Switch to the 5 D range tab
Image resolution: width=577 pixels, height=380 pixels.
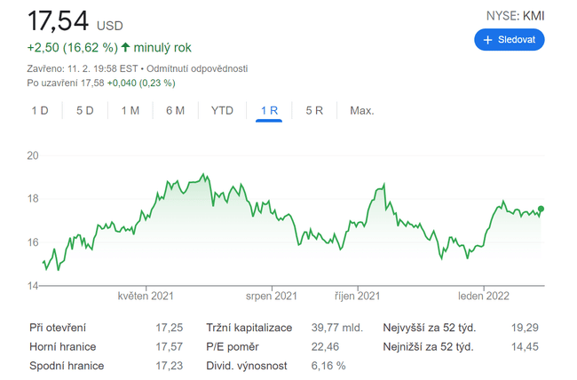pyautogui.click(x=85, y=110)
